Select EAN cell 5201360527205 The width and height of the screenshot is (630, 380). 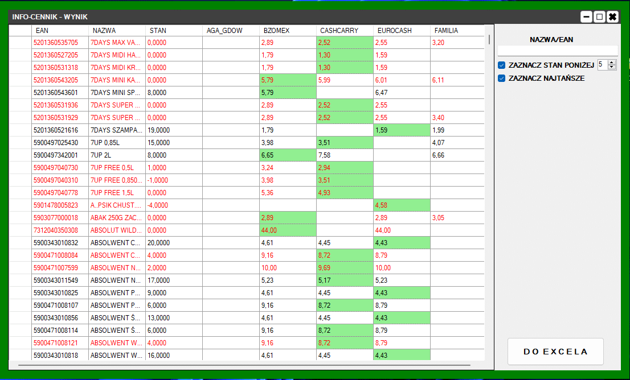point(60,55)
